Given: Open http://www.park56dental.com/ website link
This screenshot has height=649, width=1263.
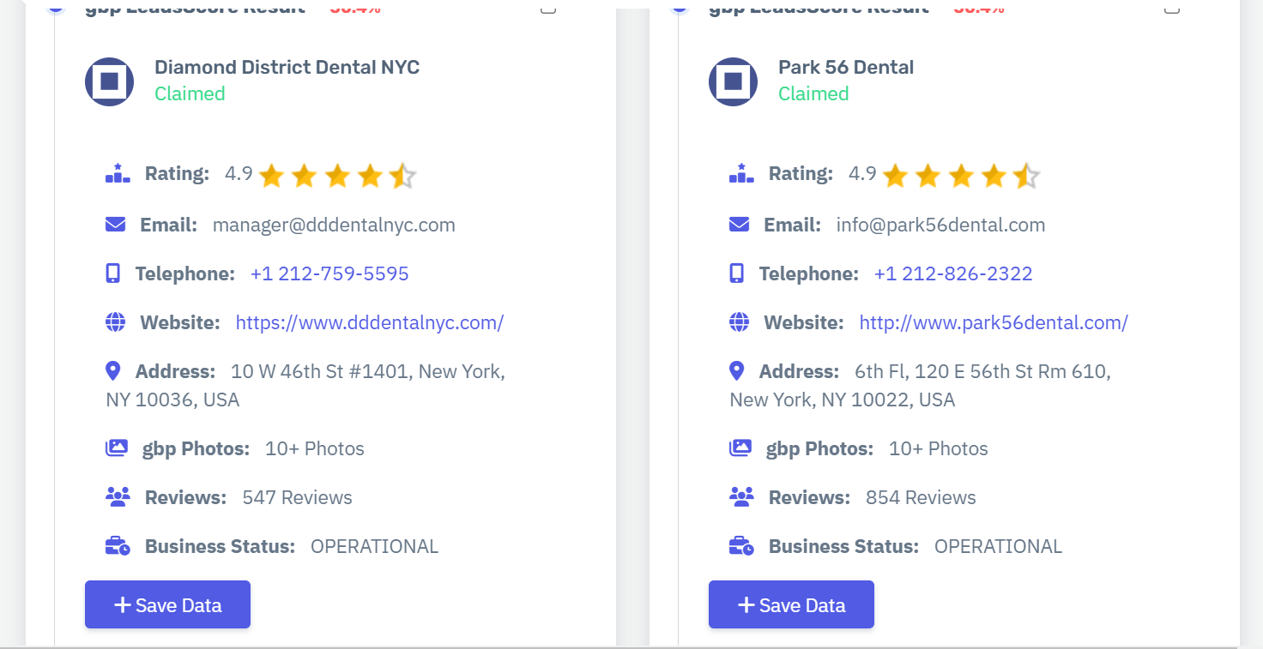Looking at the screenshot, I should pyautogui.click(x=994, y=322).
